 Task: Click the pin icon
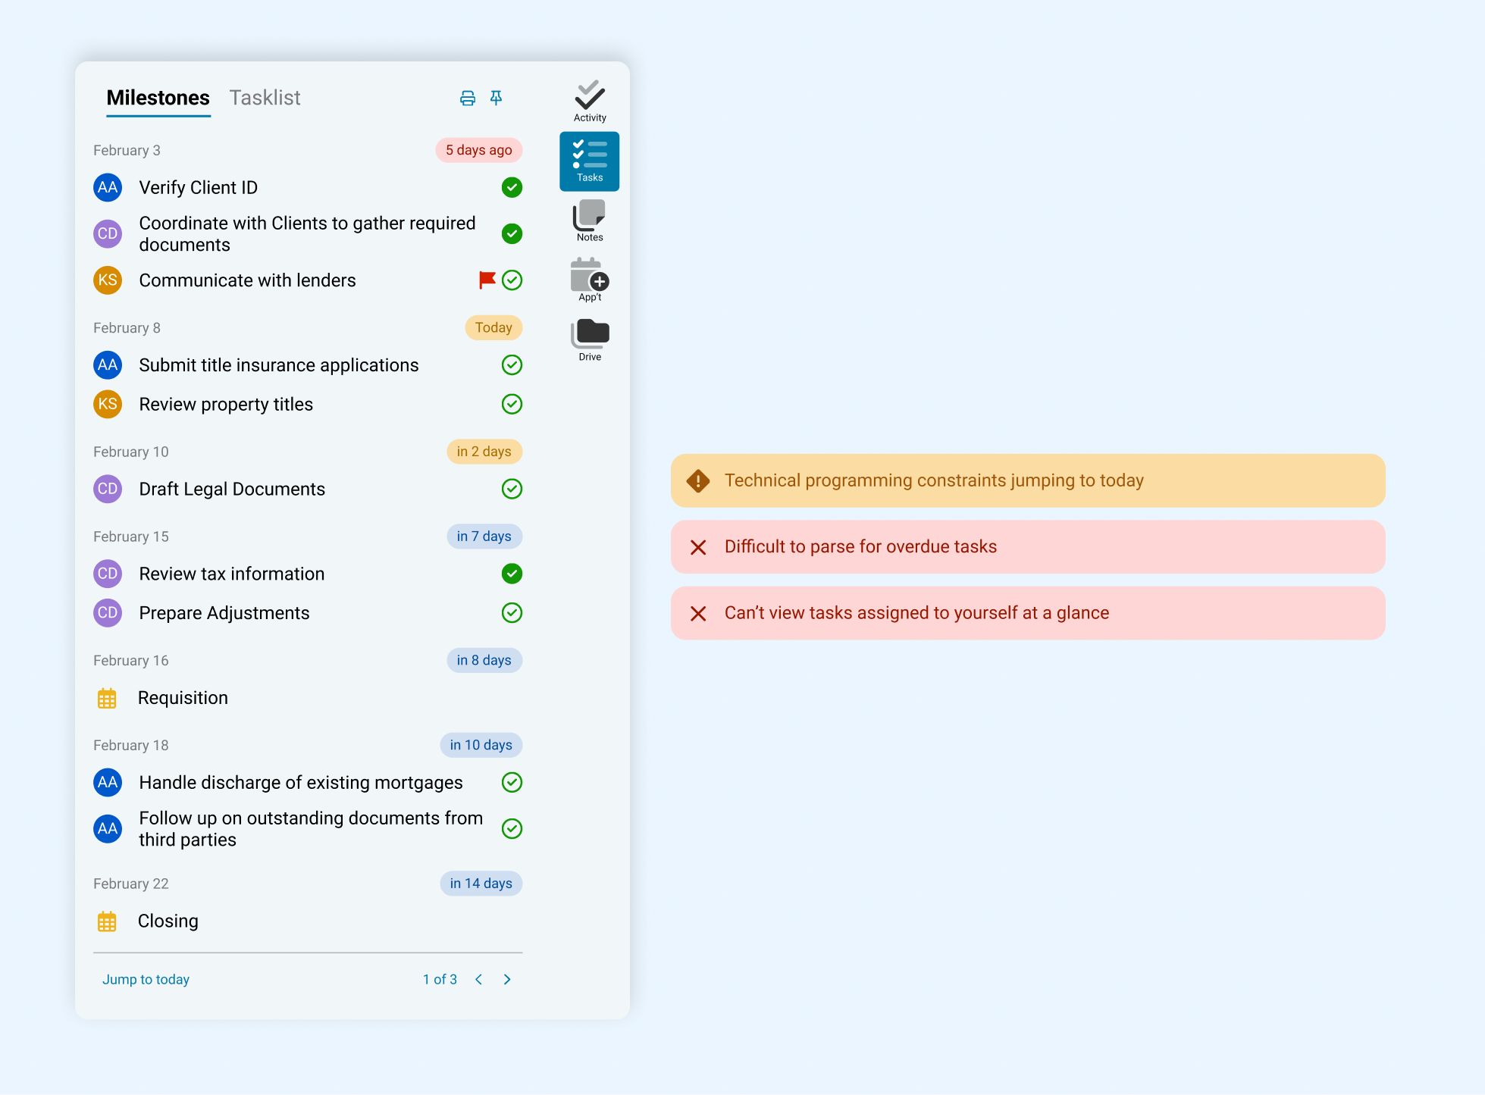click(496, 99)
